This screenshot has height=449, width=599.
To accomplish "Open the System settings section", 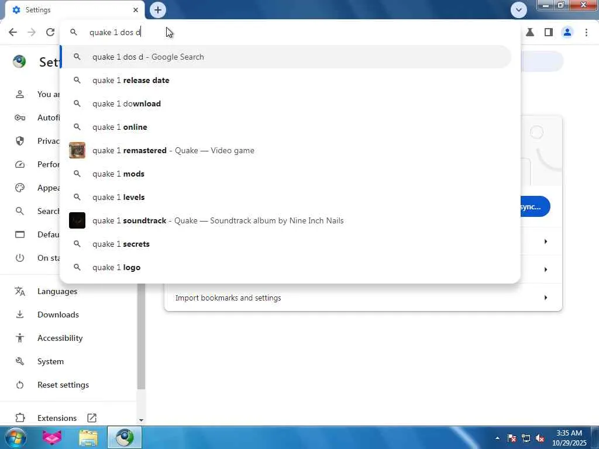I will [50, 361].
